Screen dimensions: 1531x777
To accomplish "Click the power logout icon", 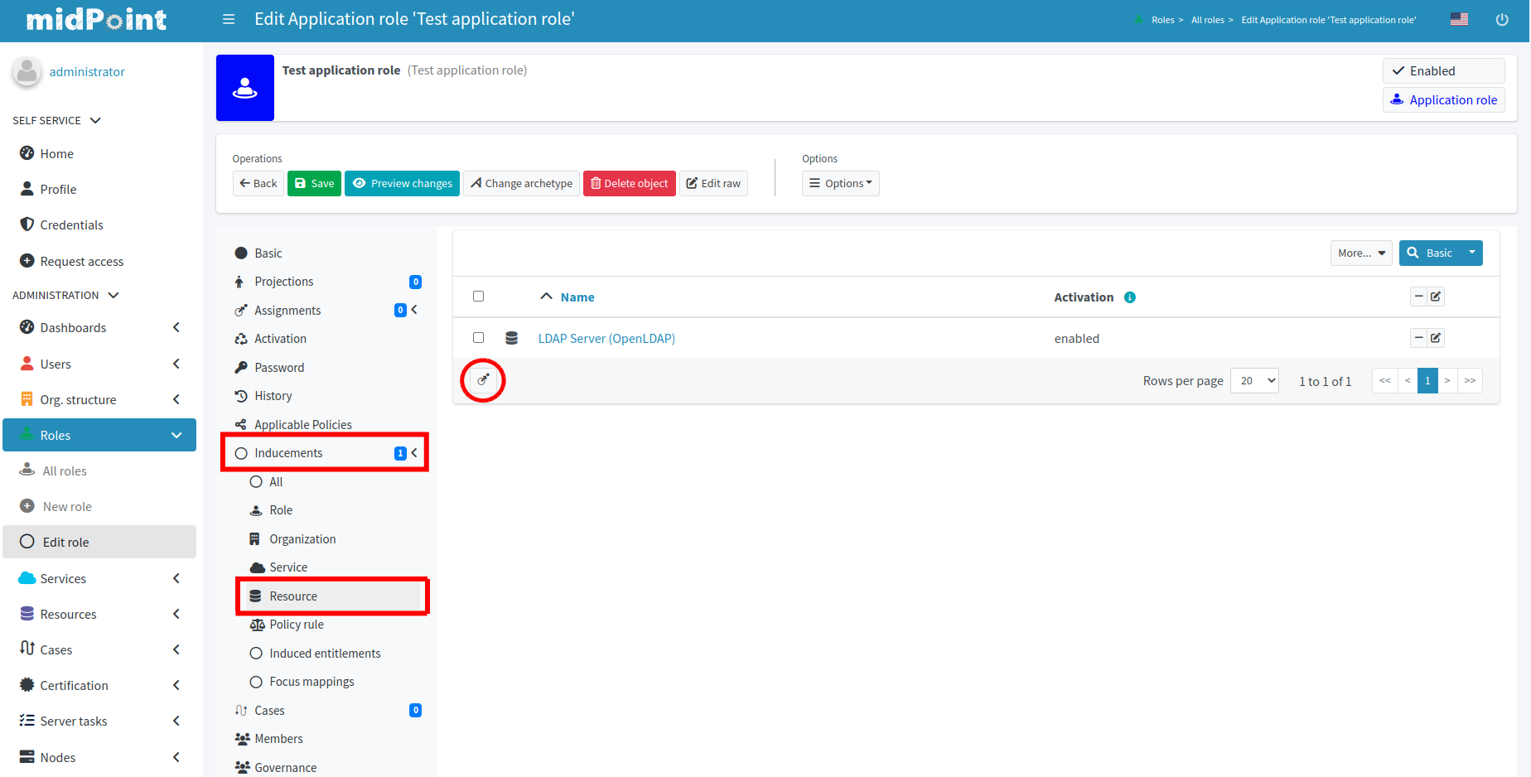I will tap(1501, 20).
